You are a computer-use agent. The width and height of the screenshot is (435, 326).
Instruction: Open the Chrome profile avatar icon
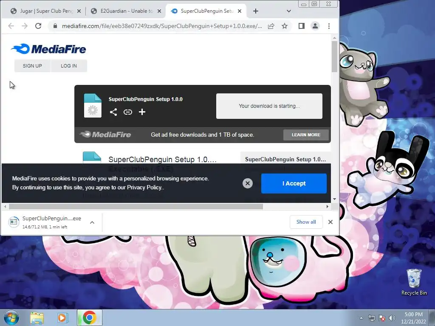click(x=315, y=26)
